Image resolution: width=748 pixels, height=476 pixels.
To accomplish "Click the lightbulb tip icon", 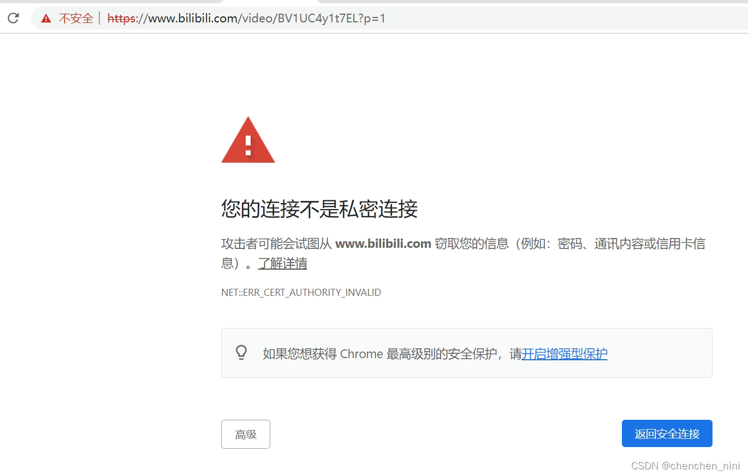I will [241, 353].
